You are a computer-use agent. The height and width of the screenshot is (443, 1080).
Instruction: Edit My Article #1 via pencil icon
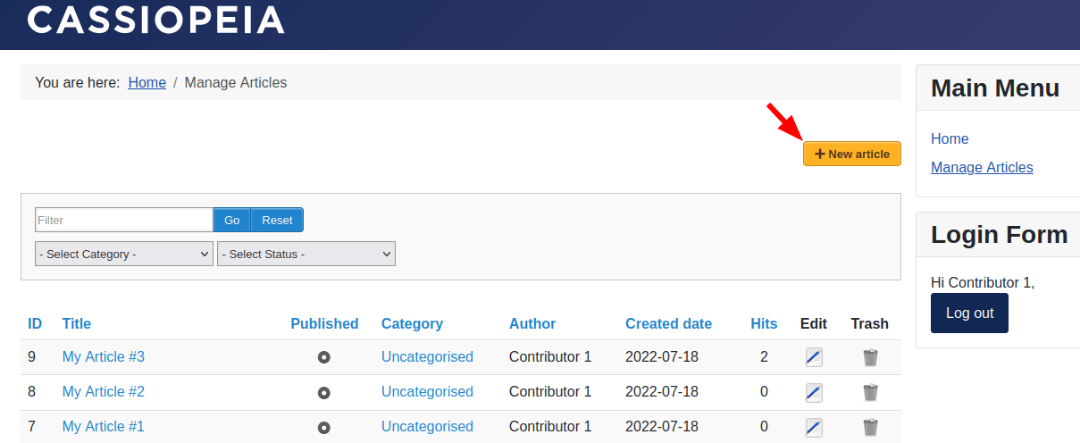(x=814, y=427)
